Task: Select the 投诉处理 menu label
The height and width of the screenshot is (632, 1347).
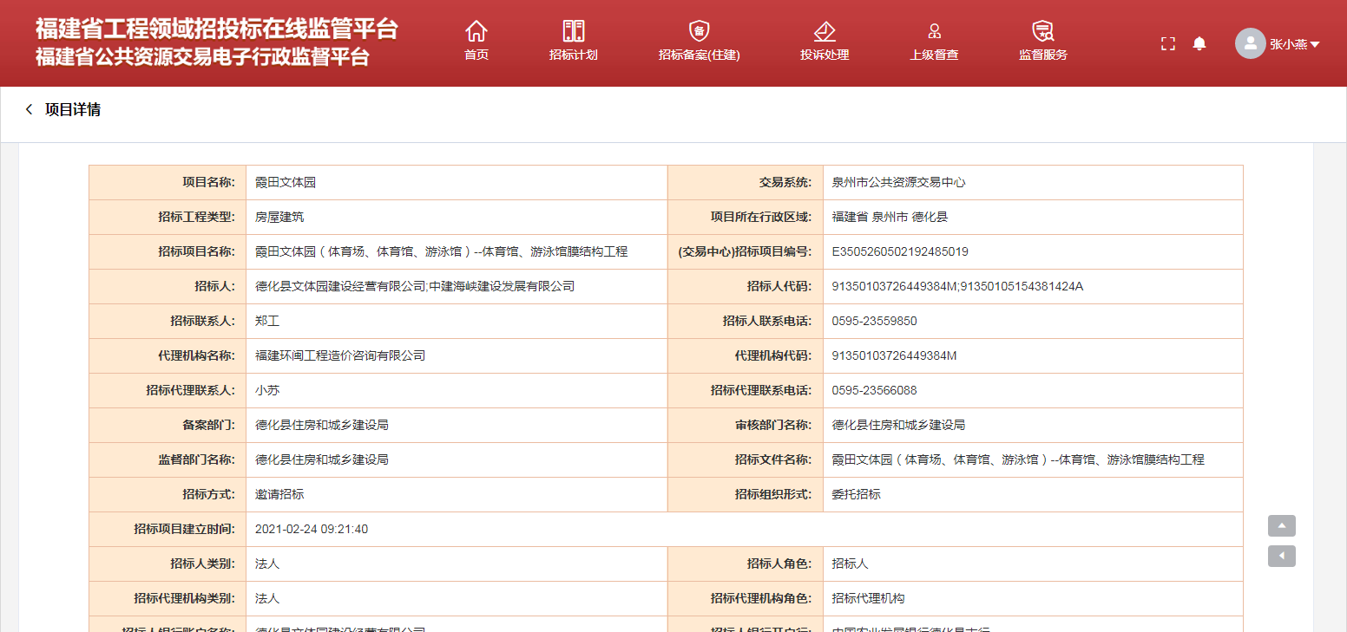Action: coord(825,55)
